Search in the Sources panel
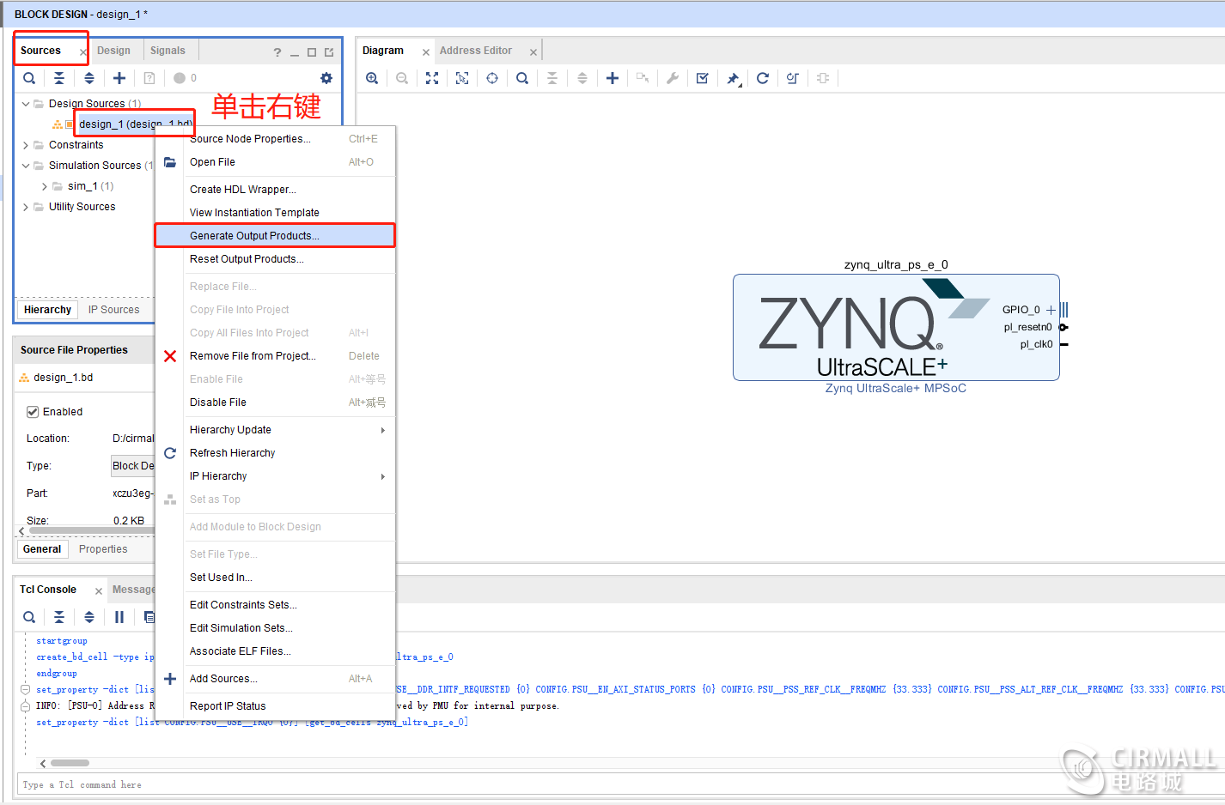 [29, 78]
